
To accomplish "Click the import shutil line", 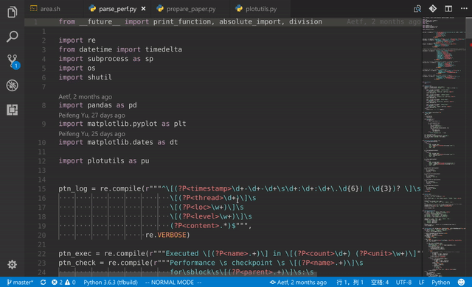I will (x=86, y=77).
